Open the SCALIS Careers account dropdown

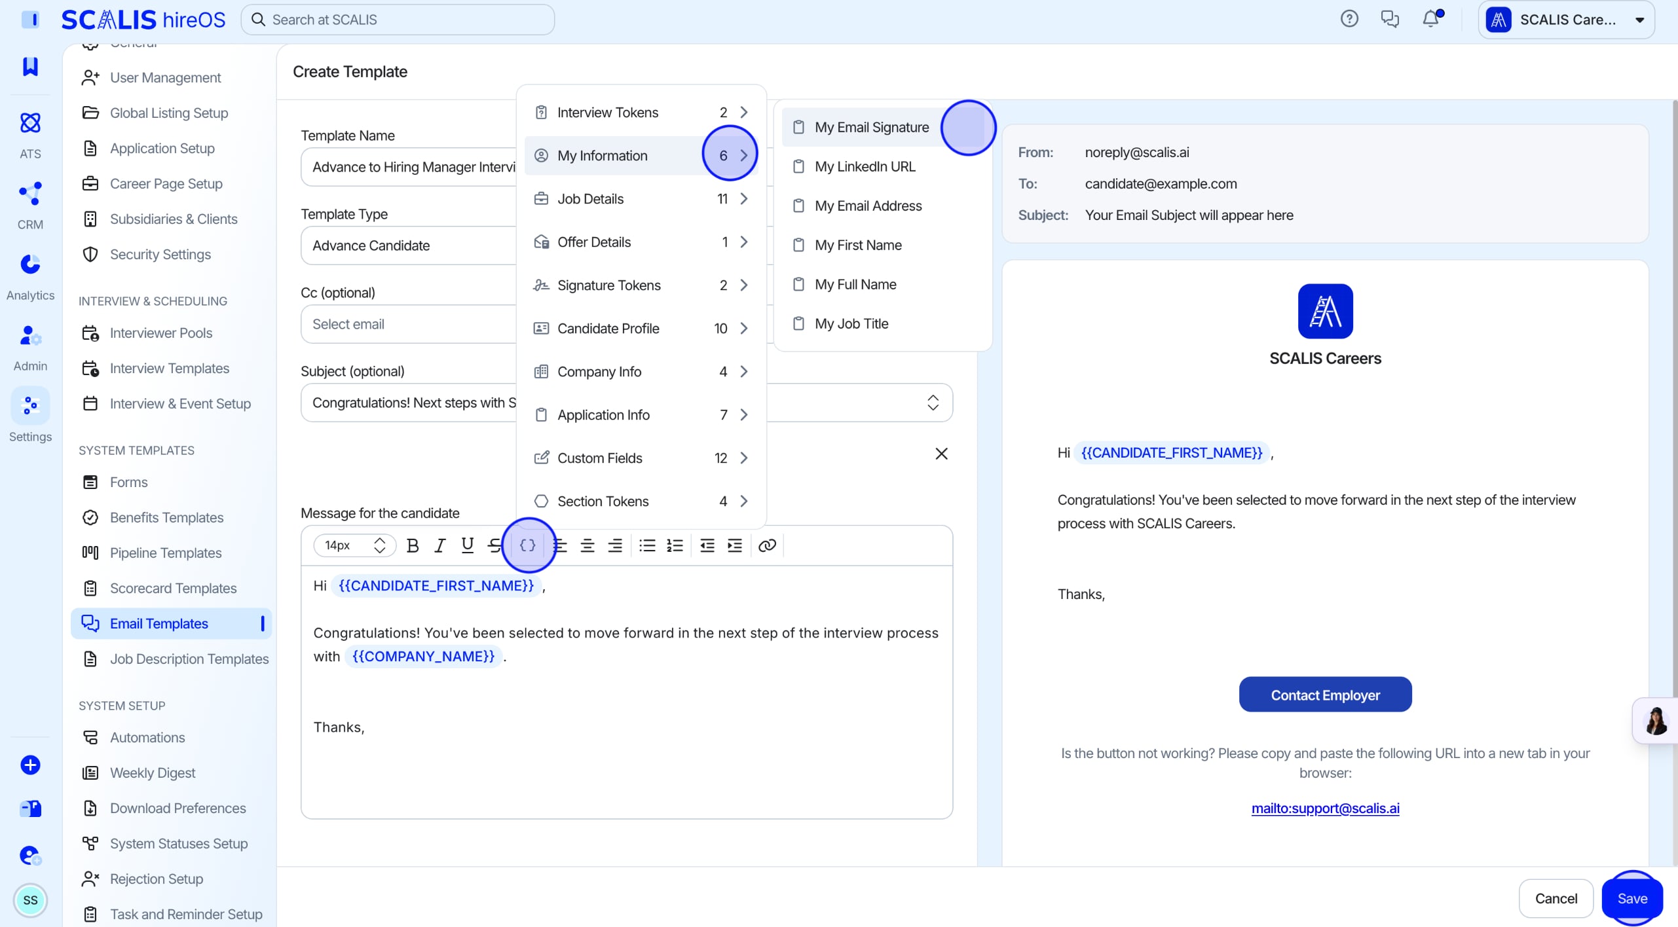[x=1566, y=20]
